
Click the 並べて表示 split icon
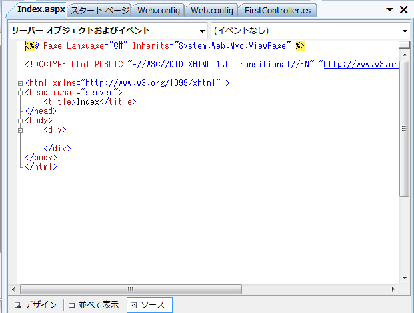point(71,306)
